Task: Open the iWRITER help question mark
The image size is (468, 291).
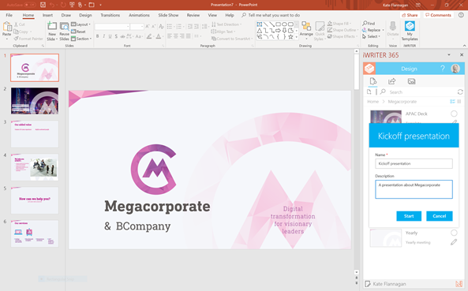Action: [x=443, y=69]
